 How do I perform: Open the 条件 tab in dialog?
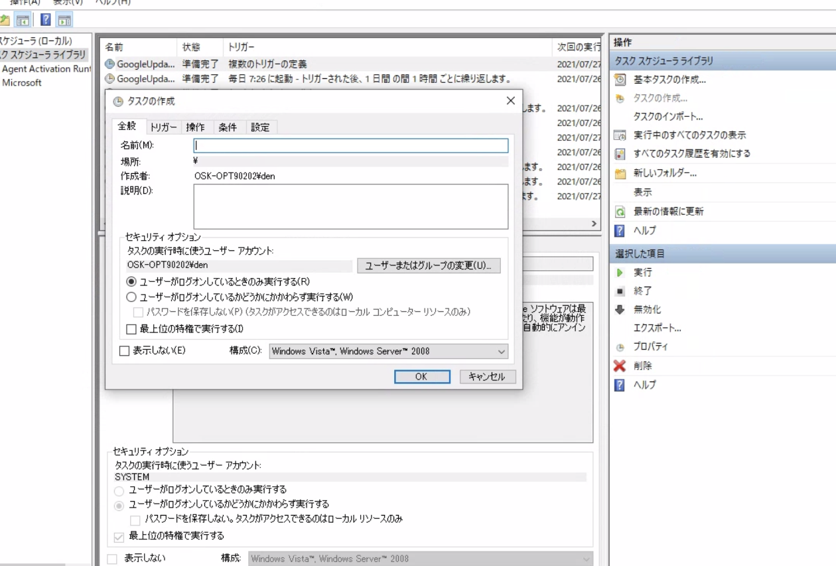pyautogui.click(x=228, y=127)
